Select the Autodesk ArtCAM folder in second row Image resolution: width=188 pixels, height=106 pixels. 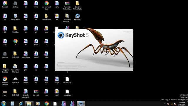pyautogui.click(x=67, y=18)
